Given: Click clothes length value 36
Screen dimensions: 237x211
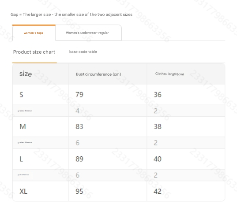Looking at the screenshot, I should click(x=158, y=95).
